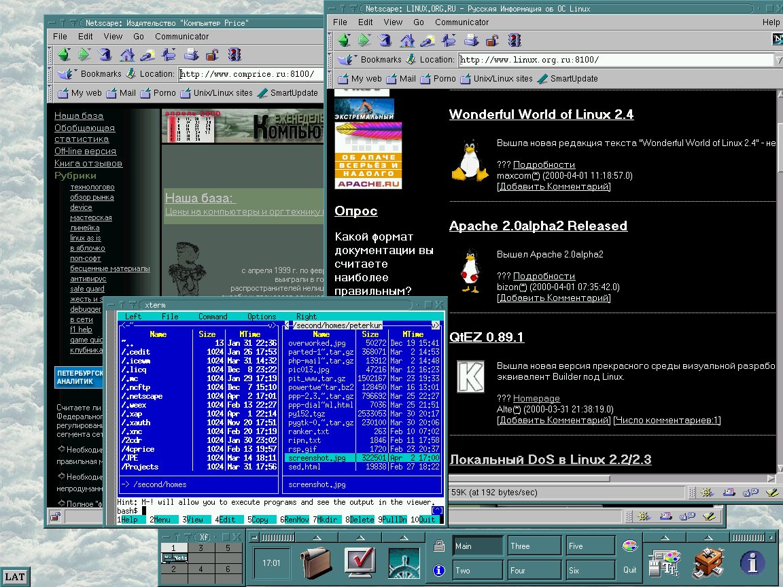Image resolution: width=783 pixels, height=587 pixels.
Task: Open the fonts and palette settings icon in panel
Action: click(x=664, y=563)
